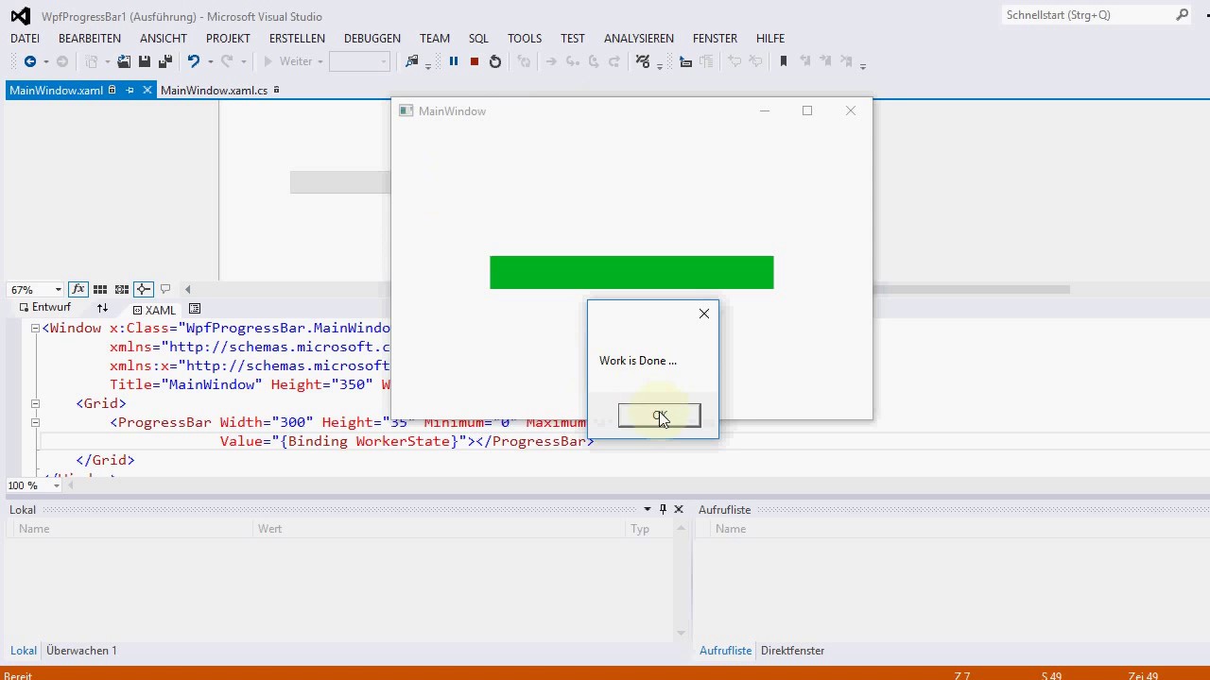Close the Work is Done message box
This screenshot has height=680, width=1210.
point(704,314)
